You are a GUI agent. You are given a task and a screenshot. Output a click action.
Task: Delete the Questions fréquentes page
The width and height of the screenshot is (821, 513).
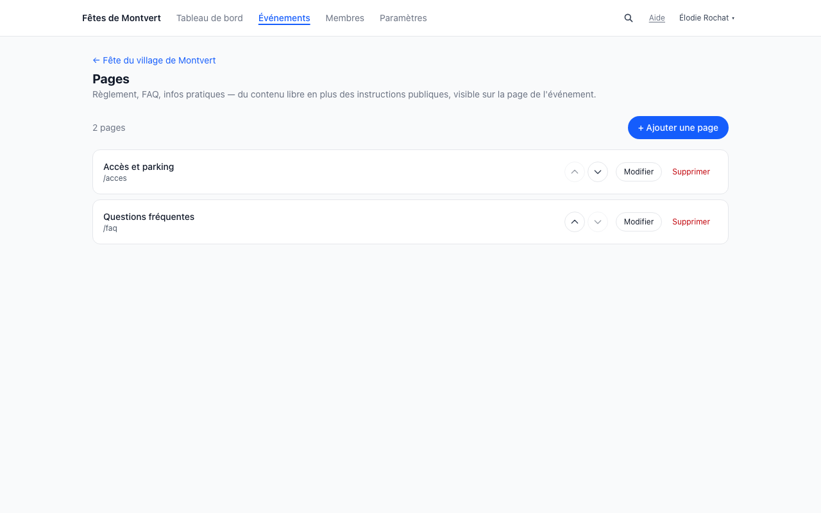tap(691, 222)
